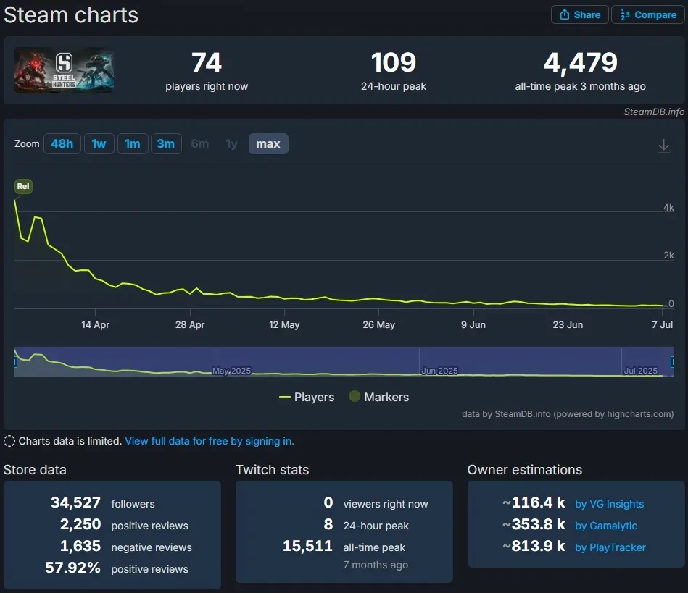Viewport: 688px width, 593px height.
Task: Click the limited charts data dashed-circle icon
Action: [9, 441]
